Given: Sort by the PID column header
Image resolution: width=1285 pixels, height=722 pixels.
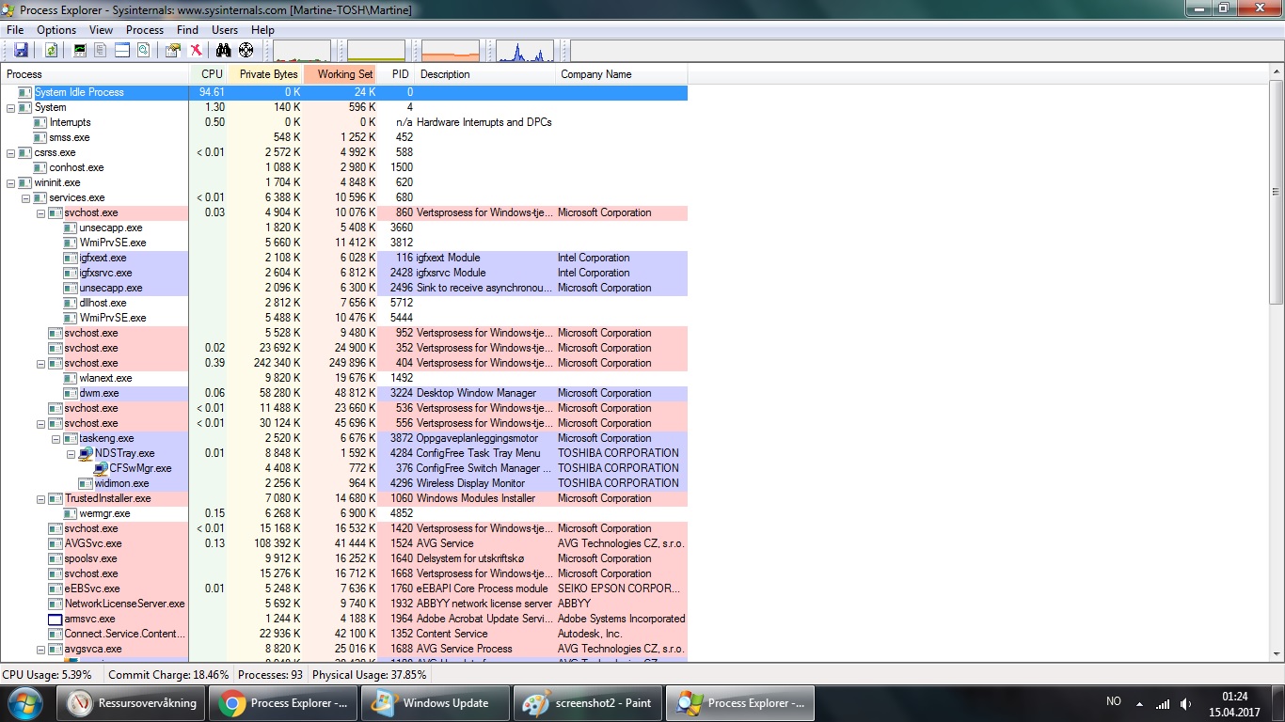Looking at the screenshot, I should click(x=396, y=74).
